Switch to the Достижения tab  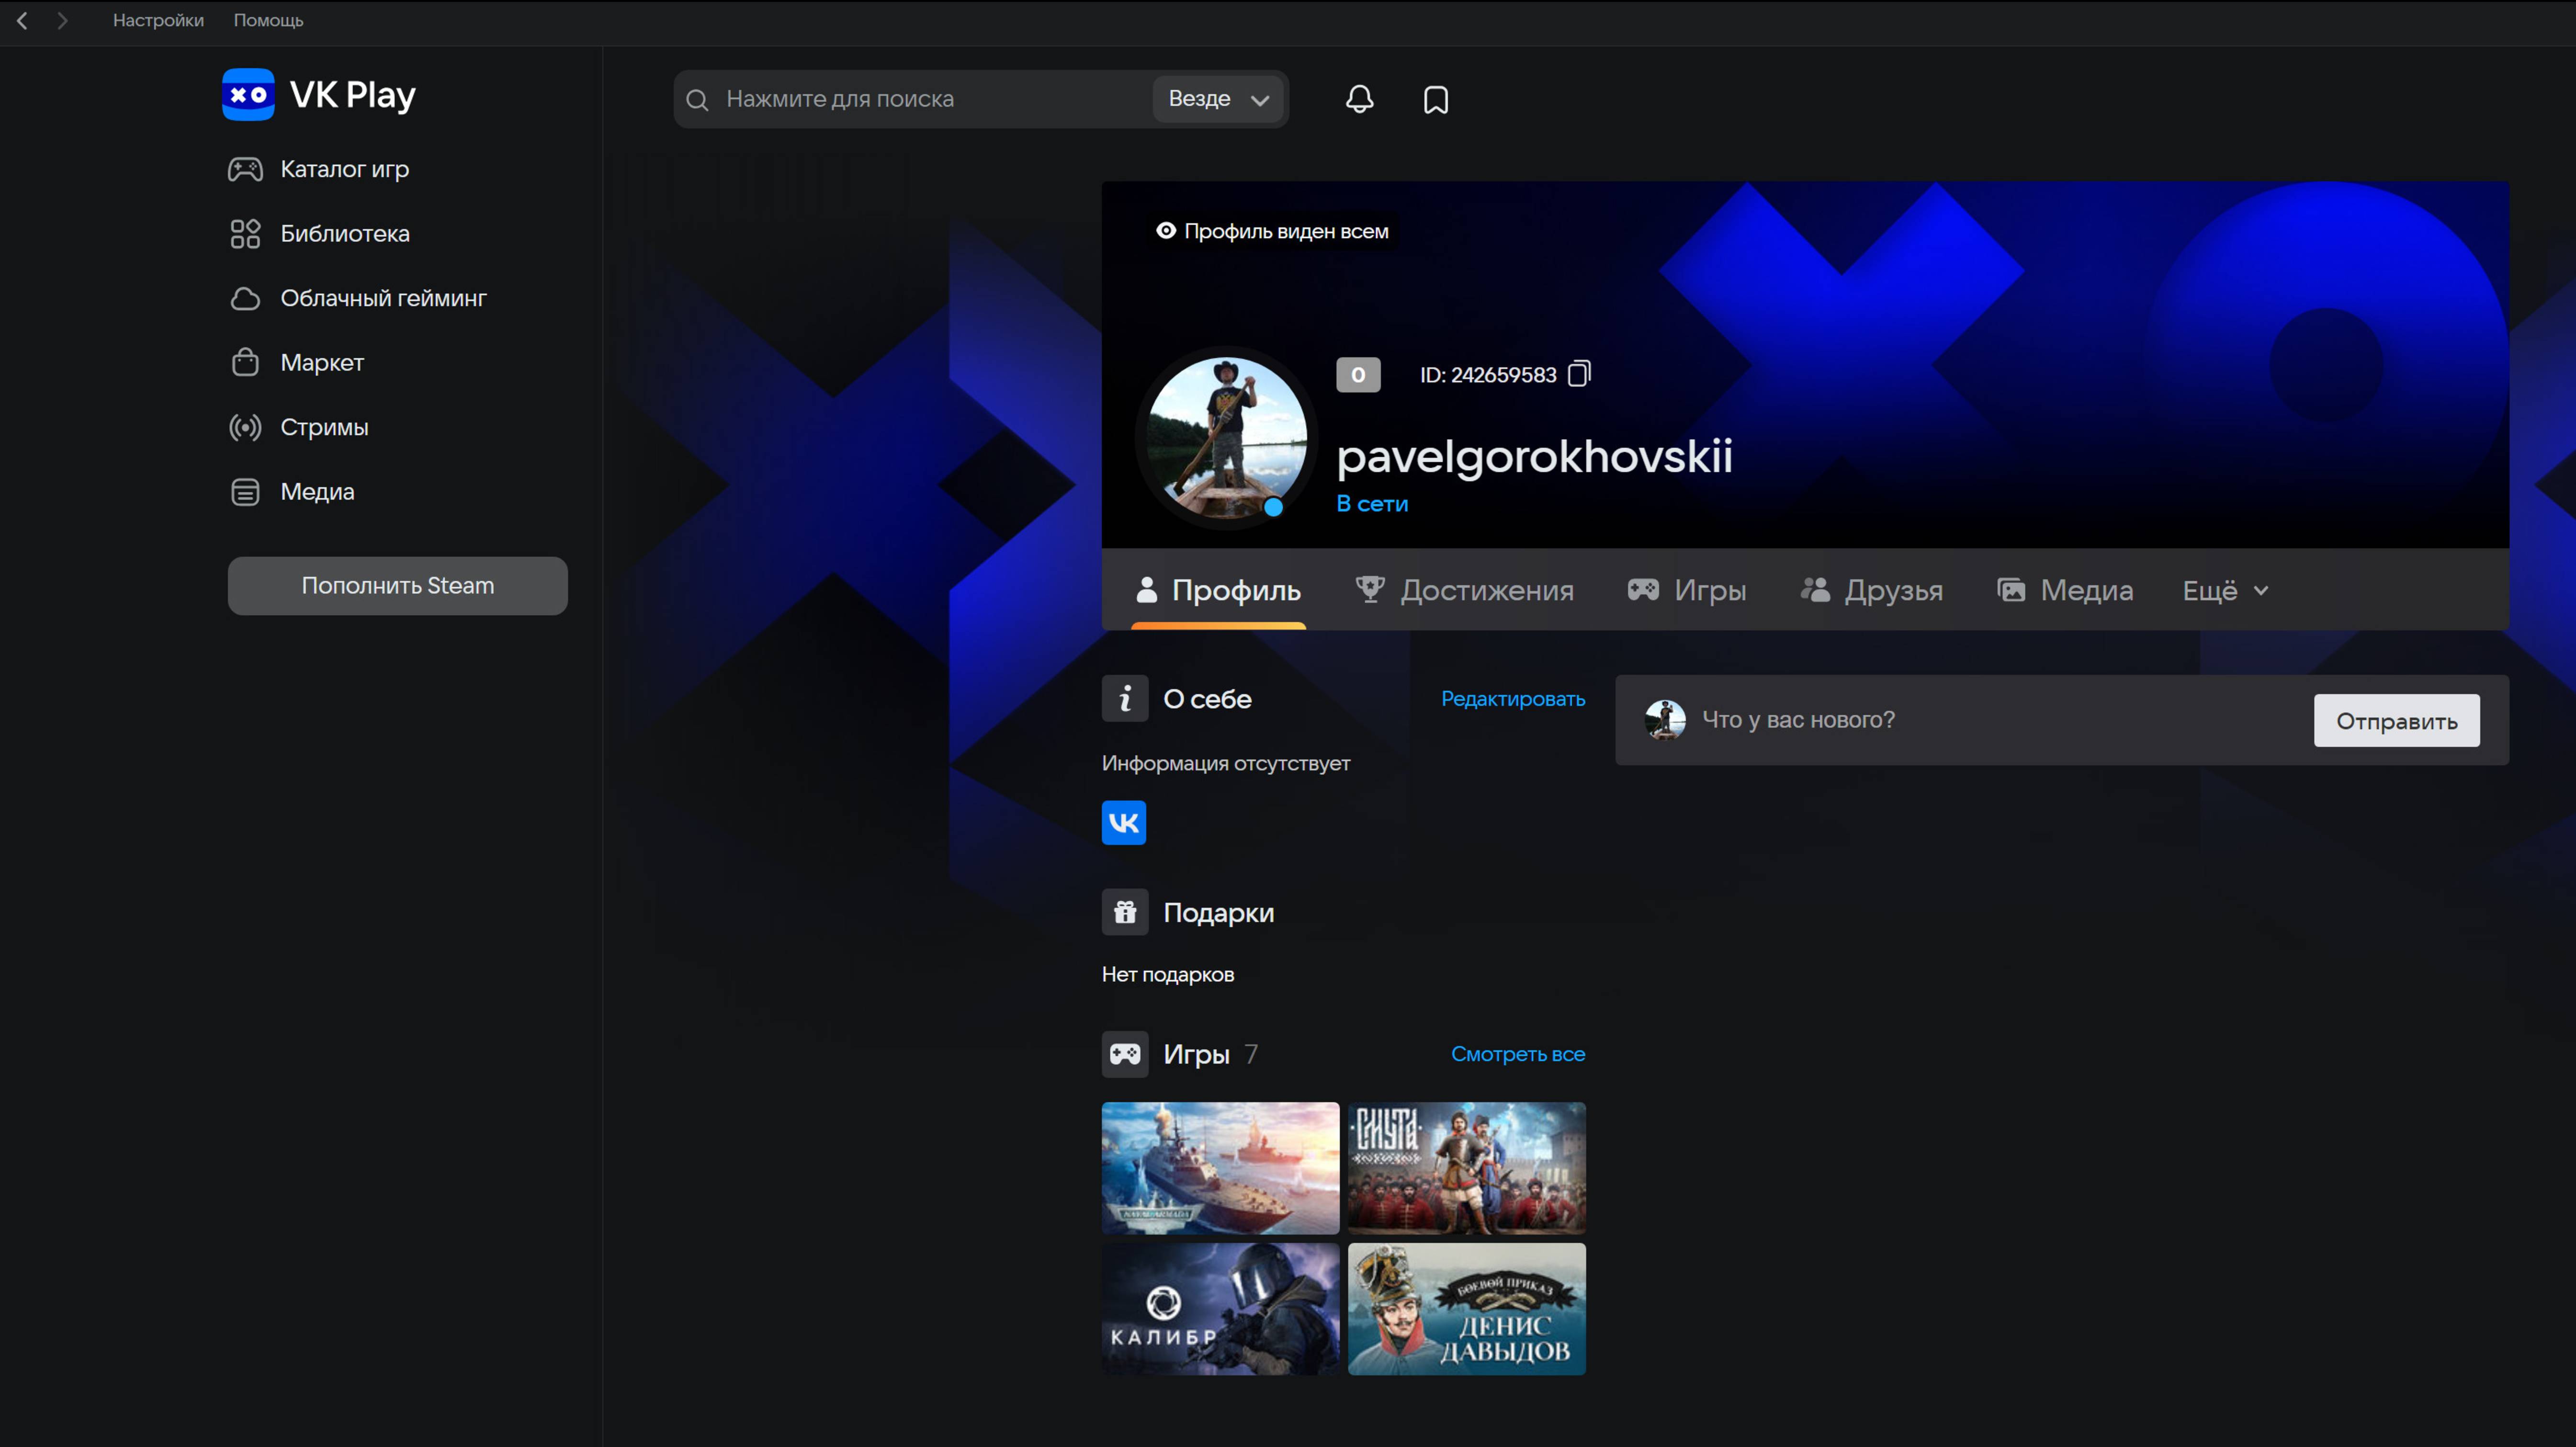click(x=1465, y=591)
